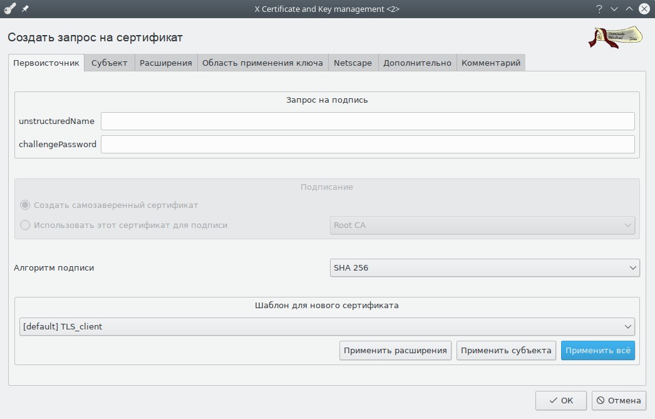Image resolution: width=655 pixels, height=419 pixels.
Task: Switch to the Субъект tab
Action: coord(109,63)
